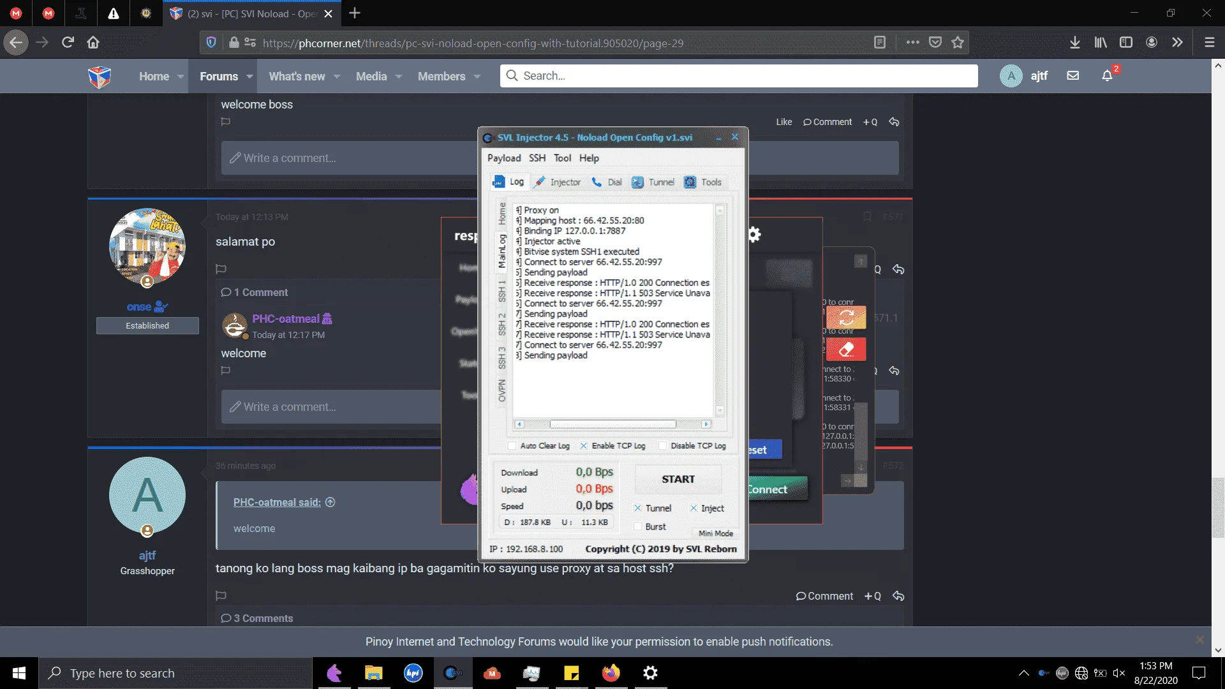Open Firefox downloads icon
The width and height of the screenshot is (1225, 689).
tap(1075, 43)
